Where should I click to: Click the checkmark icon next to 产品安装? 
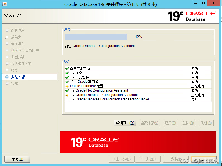click(67, 77)
